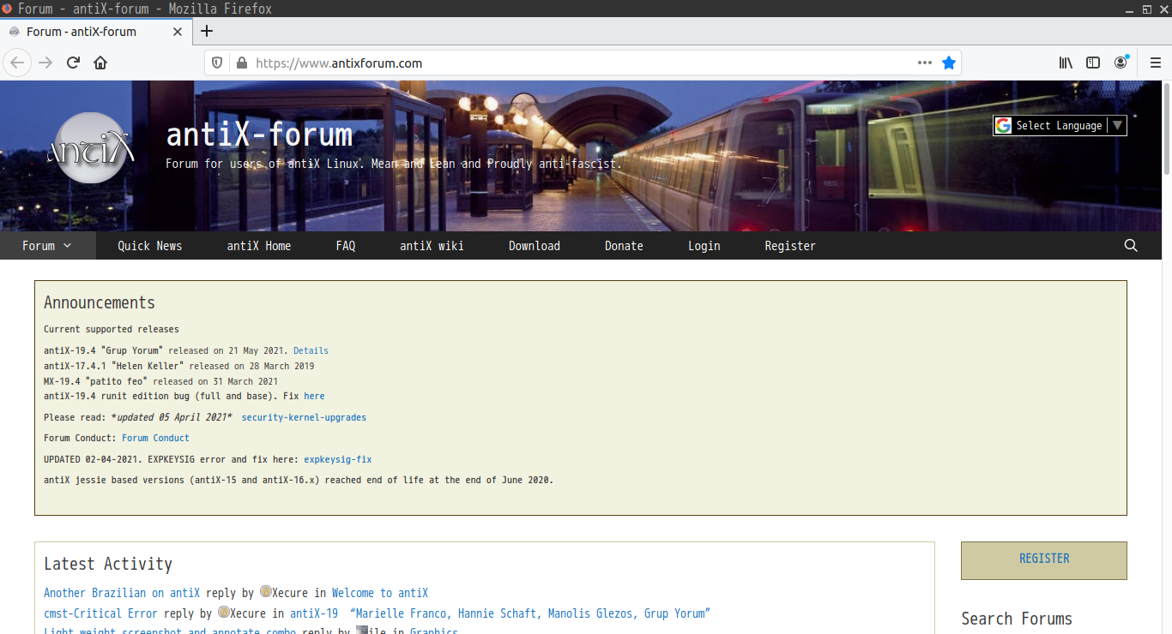The height and width of the screenshot is (634, 1172).
Task: Open the Firefox hamburger menu
Action: pyautogui.click(x=1155, y=63)
